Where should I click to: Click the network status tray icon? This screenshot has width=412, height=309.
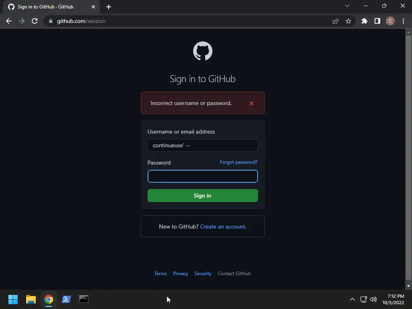364,299
